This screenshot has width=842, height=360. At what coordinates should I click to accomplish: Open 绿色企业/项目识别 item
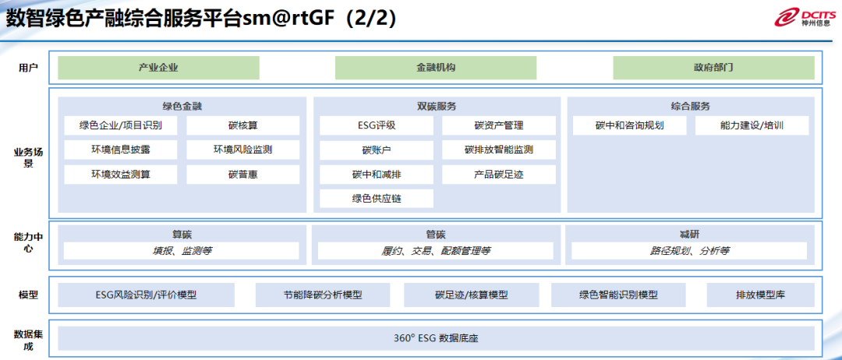point(121,125)
